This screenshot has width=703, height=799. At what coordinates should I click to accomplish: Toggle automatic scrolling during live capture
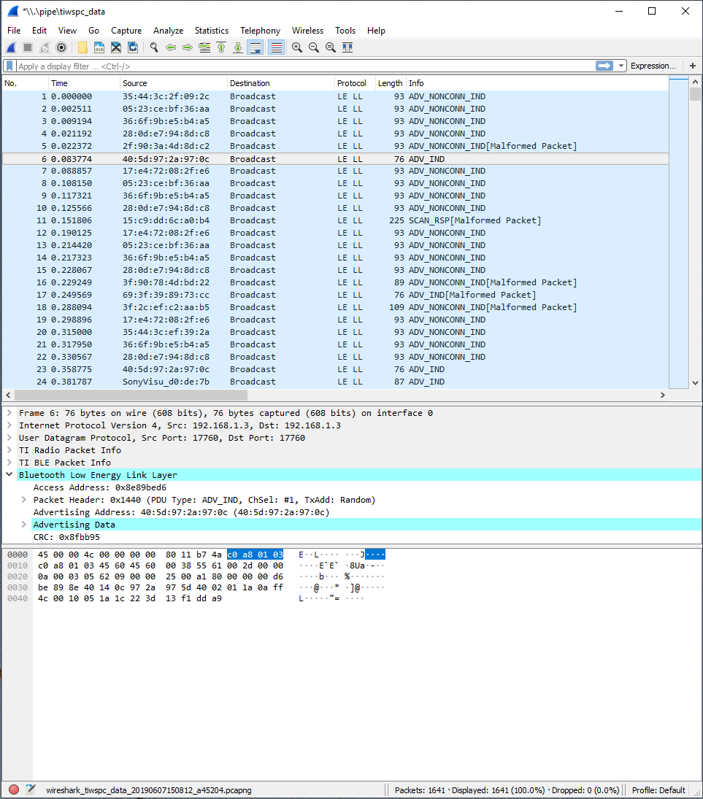point(255,48)
